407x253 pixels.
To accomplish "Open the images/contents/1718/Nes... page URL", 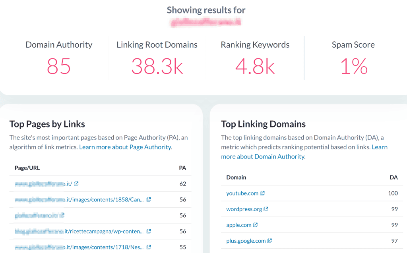I will point(79,247).
